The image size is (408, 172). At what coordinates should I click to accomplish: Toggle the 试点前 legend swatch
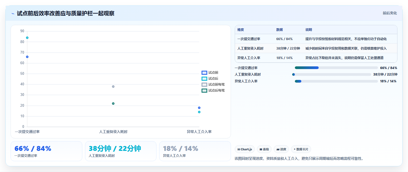(204, 73)
